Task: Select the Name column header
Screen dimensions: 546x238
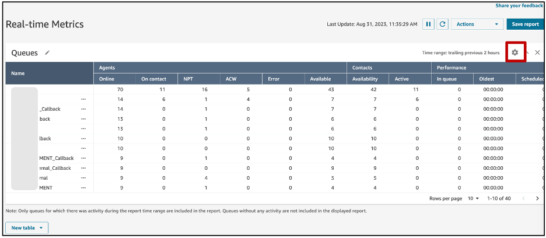Action: 18,73
